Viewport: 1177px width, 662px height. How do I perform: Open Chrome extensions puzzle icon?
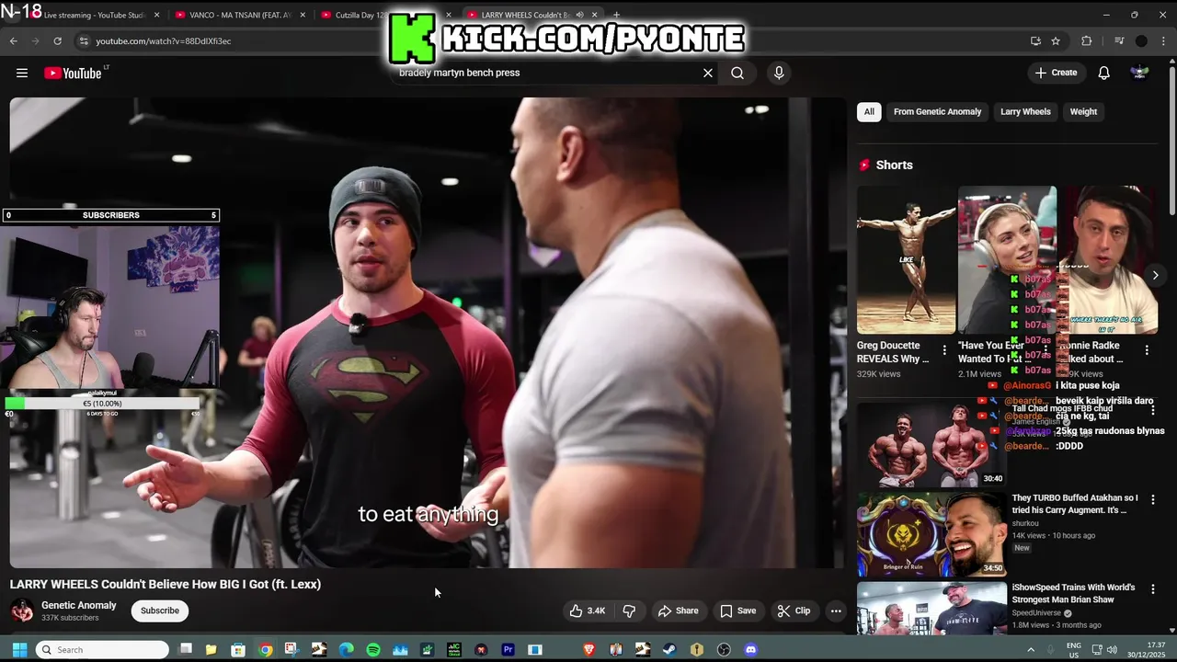[x=1086, y=40]
